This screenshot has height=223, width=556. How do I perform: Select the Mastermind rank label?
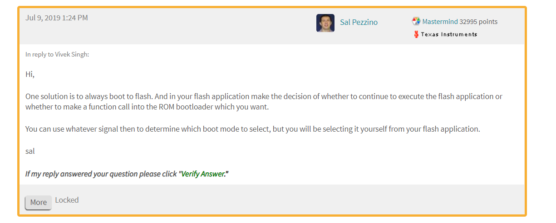(x=440, y=21)
